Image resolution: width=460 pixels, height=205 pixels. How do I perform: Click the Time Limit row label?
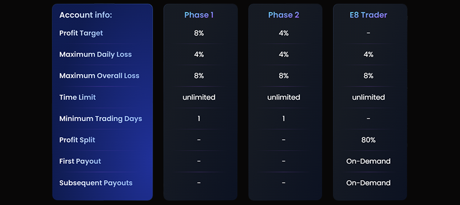[x=78, y=97]
